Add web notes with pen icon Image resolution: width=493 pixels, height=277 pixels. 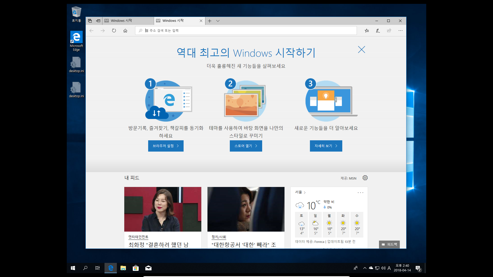point(378,31)
